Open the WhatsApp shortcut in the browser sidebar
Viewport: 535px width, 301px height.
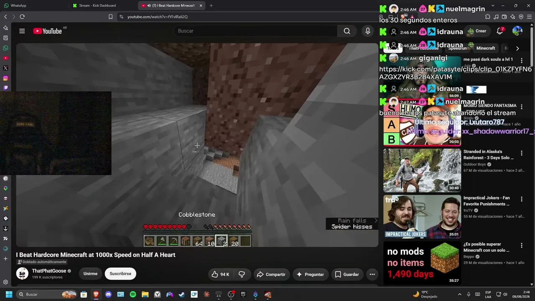pos(5,48)
